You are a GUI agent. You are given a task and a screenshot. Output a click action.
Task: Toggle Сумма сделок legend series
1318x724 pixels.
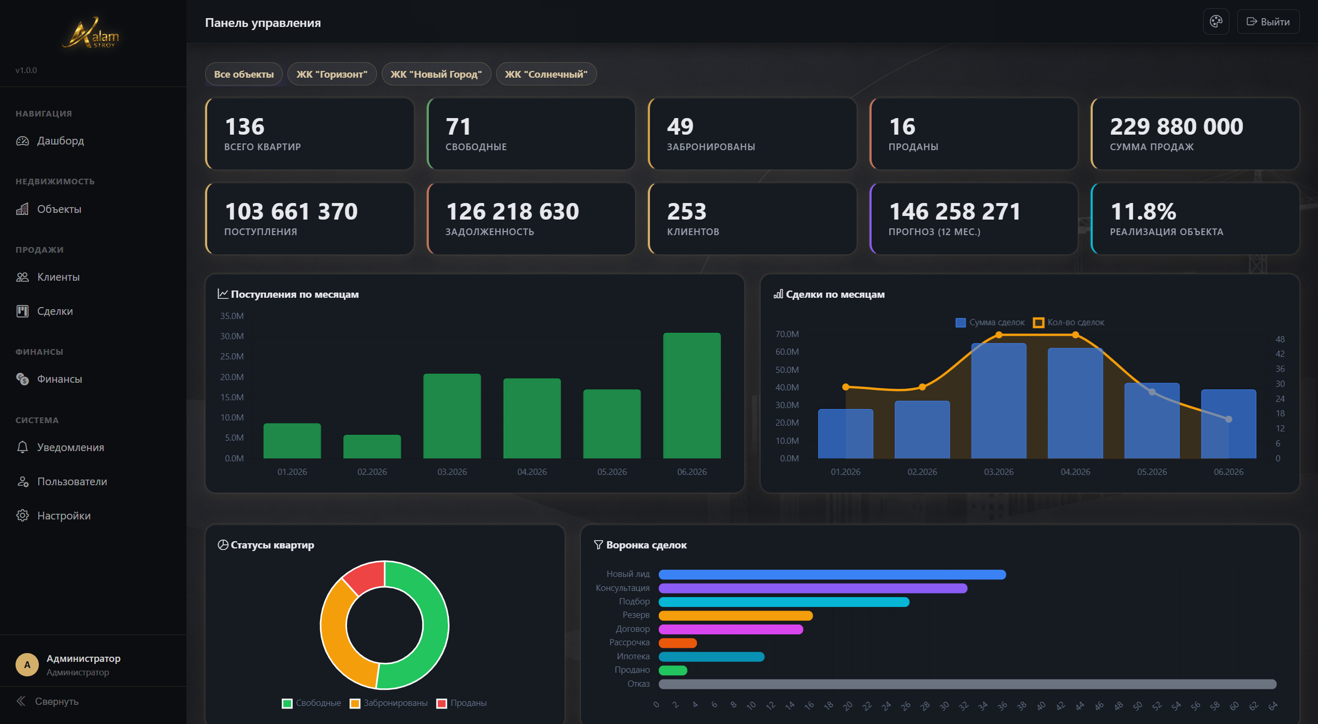click(990, 323)
